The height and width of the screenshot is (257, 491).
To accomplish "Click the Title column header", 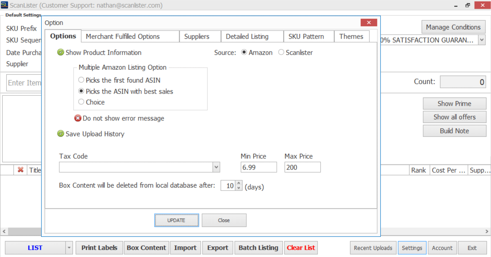I will 35,170.
